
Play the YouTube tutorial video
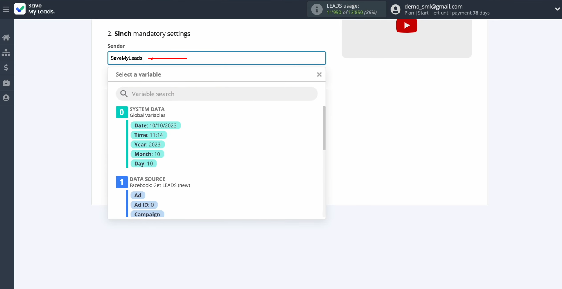coord(406,26)
